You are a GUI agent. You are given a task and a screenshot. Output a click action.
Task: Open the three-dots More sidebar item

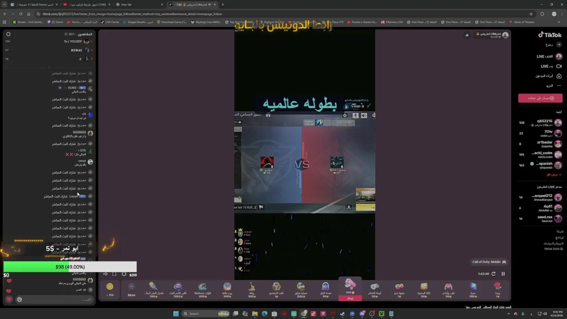click(x=554, y=86)
